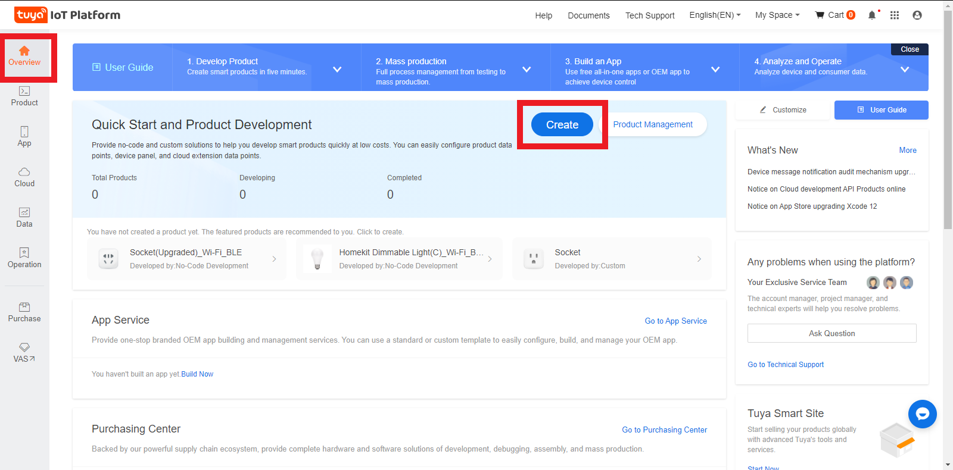Expand the Develop Product guide step

[337, 69]
